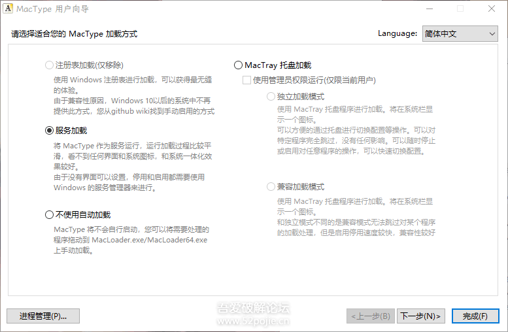Click the maximize button in title bar
Viewport: 508px width, 332px height.
tap(460, 8)
